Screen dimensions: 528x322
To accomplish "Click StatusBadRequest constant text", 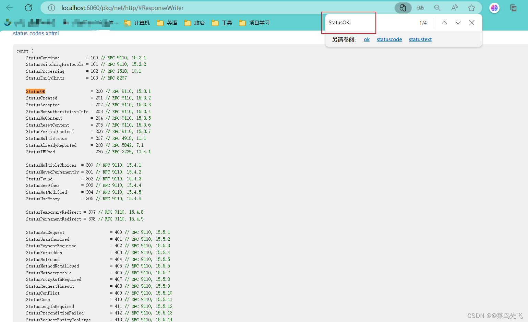I will pos(45,232).
